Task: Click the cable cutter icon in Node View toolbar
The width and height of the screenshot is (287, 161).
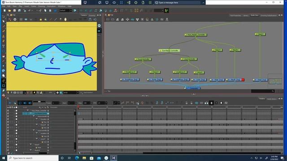Action: 167,19
